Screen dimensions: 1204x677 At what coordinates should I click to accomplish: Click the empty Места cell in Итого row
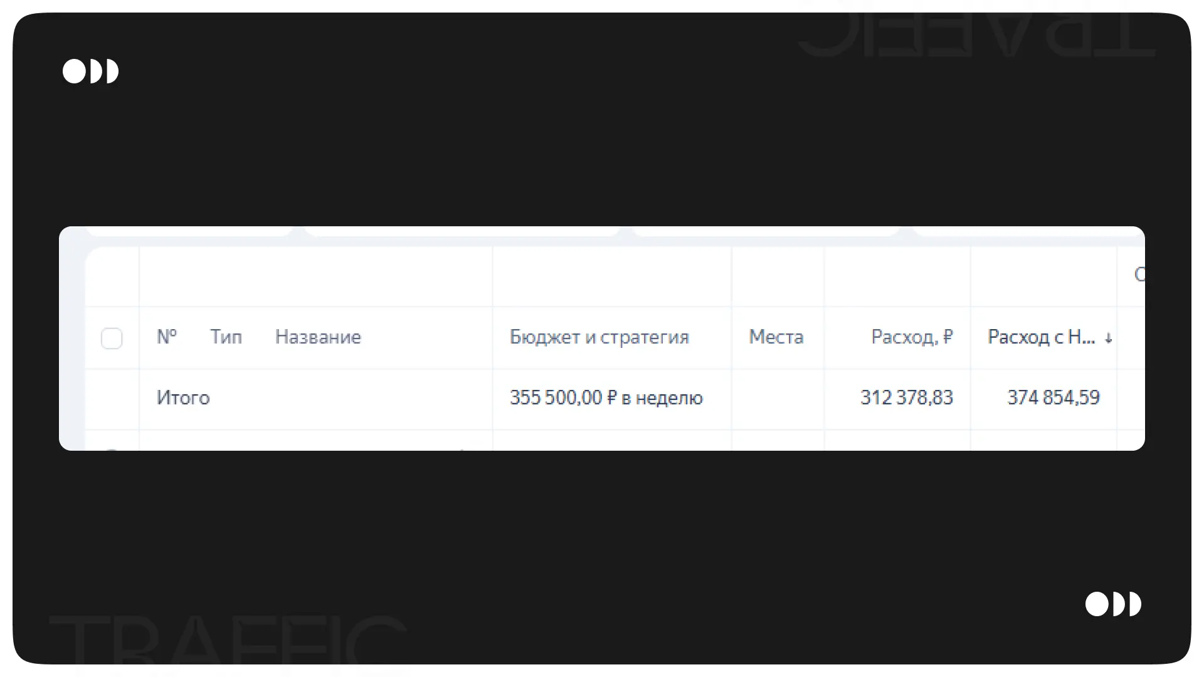[x=778, y=398]
